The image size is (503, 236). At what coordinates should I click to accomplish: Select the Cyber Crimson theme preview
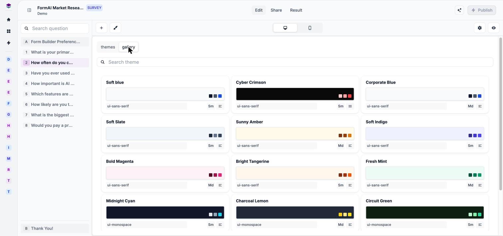[295, 94]
